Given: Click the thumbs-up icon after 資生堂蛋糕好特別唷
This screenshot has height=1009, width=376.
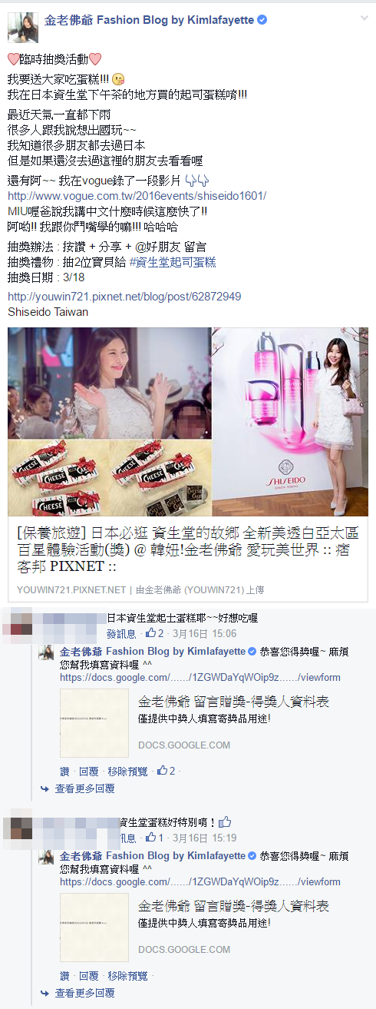Looking at the screenshot, I should (224, 821).
